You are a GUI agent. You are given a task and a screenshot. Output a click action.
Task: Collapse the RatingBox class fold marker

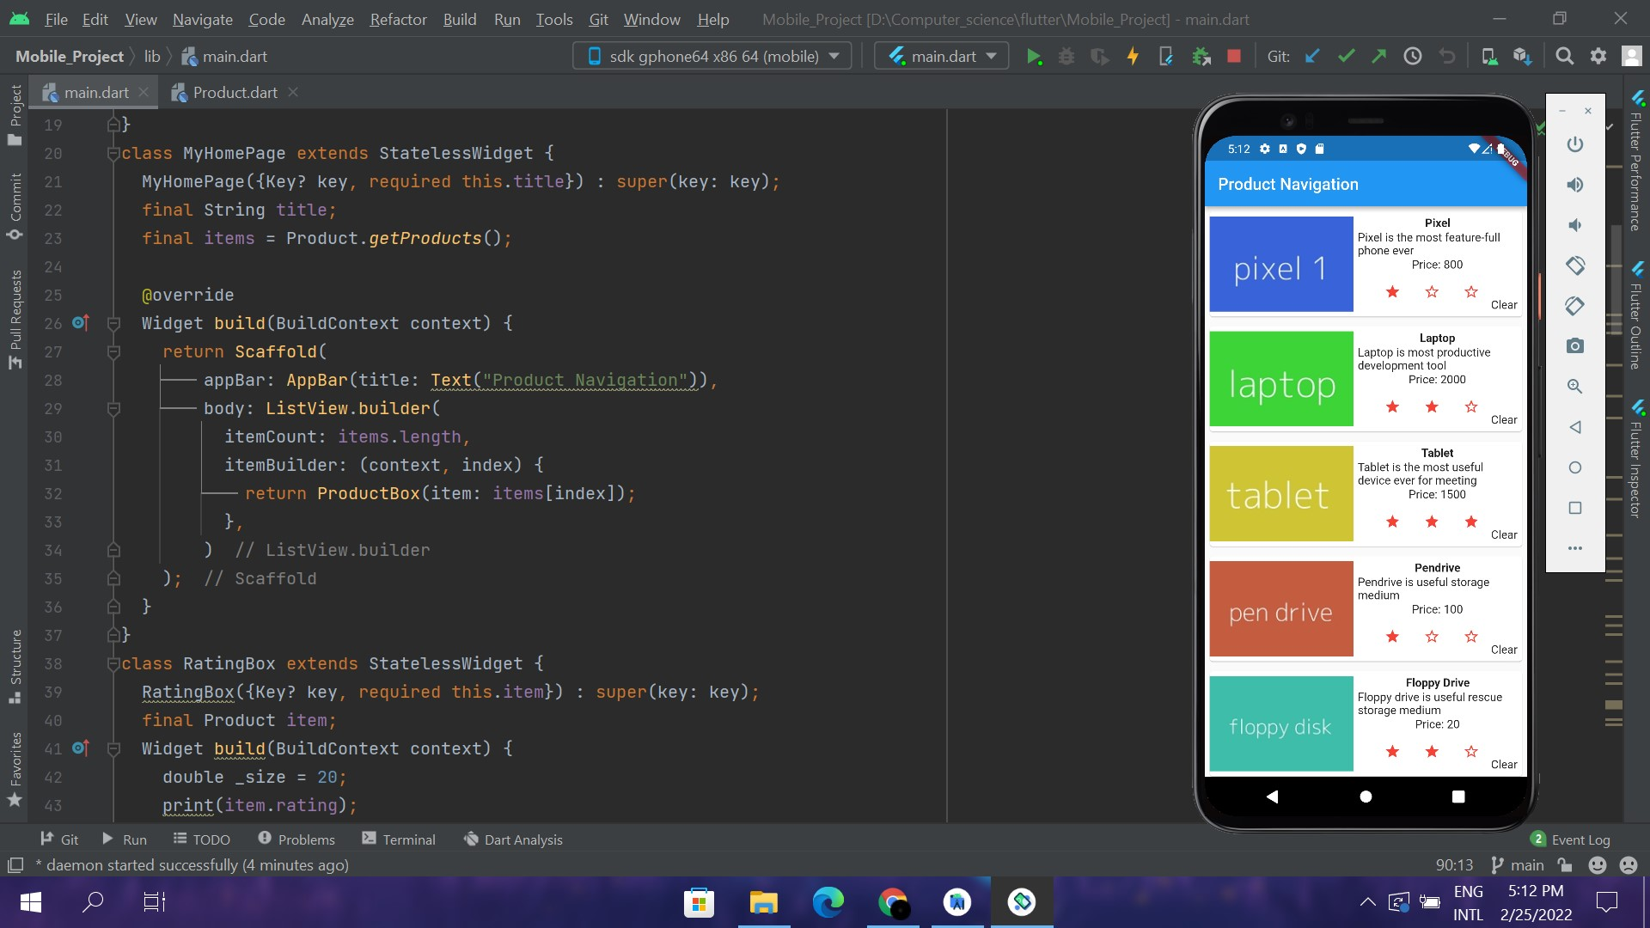click(x=113, y=664)
